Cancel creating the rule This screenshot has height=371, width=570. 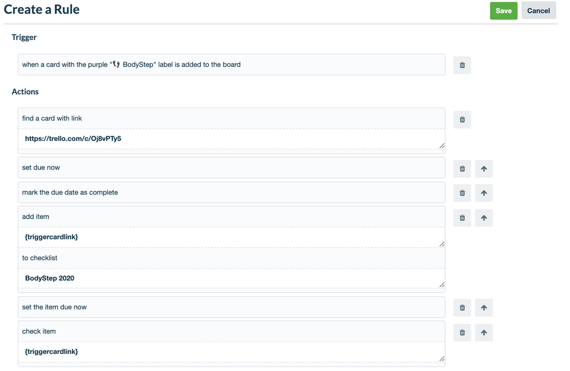pos(538,10)
